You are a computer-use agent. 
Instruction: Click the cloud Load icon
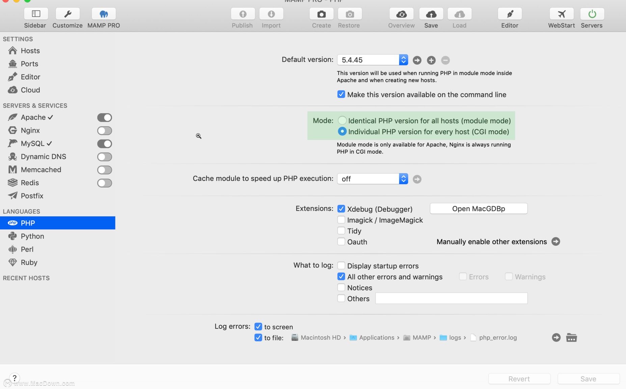(x=459, y=14)
